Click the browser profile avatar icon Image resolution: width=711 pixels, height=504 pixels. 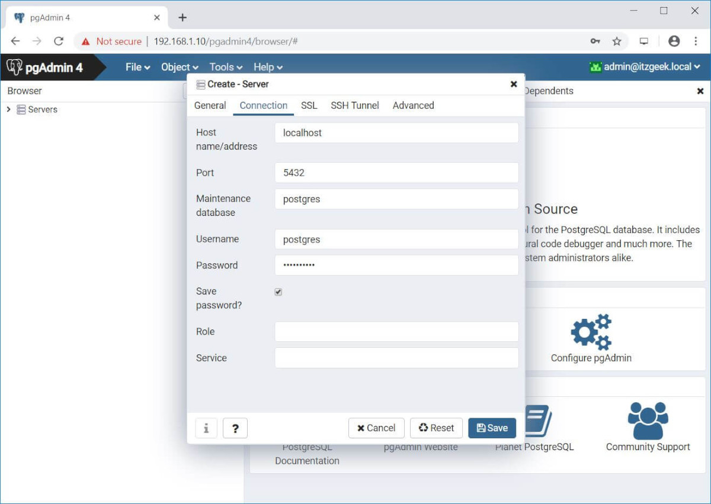[674, 41]
